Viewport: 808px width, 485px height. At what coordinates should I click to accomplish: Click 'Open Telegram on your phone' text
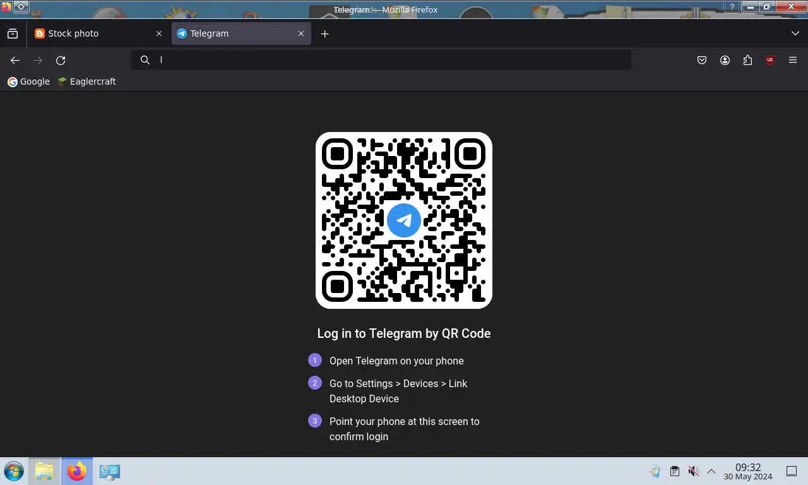point(396,361)
